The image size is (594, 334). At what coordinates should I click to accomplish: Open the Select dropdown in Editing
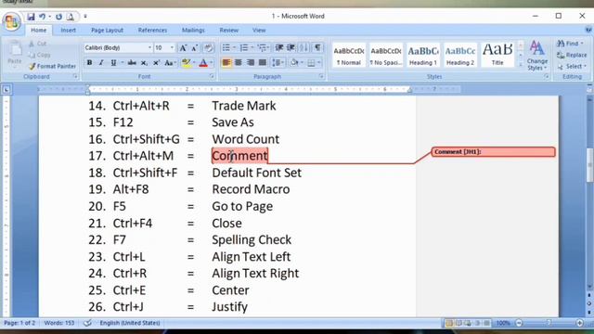click(x=572, y=67)
